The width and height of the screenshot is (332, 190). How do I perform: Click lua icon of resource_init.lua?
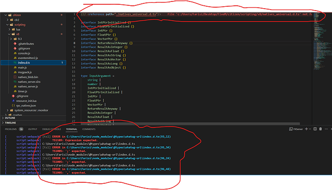tap(13, 101)
